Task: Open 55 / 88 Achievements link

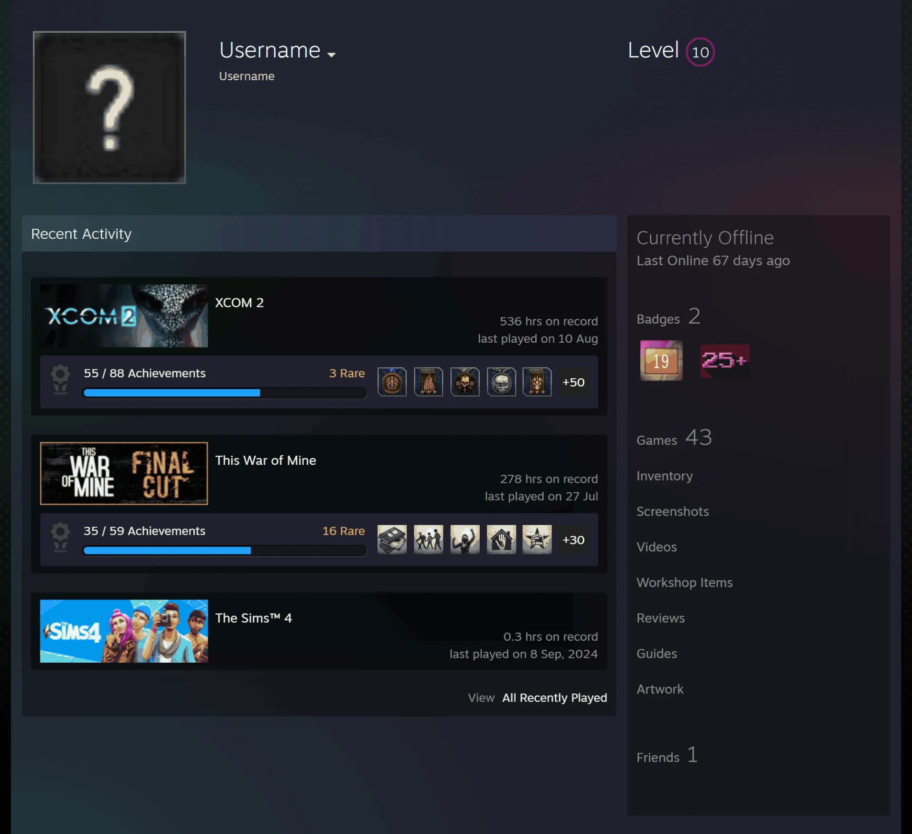Action: tap(145, 373)
